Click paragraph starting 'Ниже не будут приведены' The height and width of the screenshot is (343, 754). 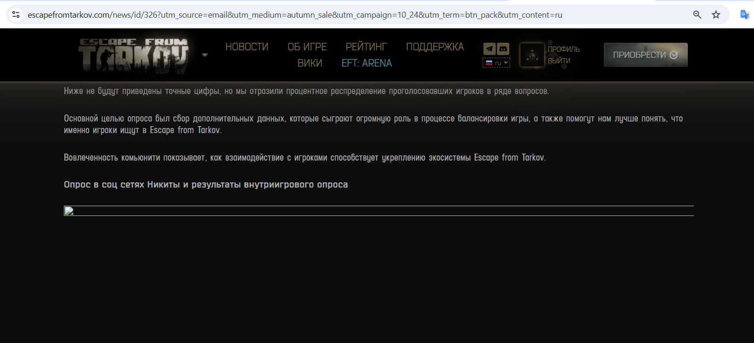[306, 91]
